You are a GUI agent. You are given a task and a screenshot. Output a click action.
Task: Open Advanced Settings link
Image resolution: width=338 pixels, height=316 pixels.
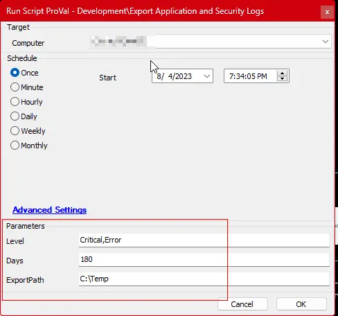click(50, 210)
